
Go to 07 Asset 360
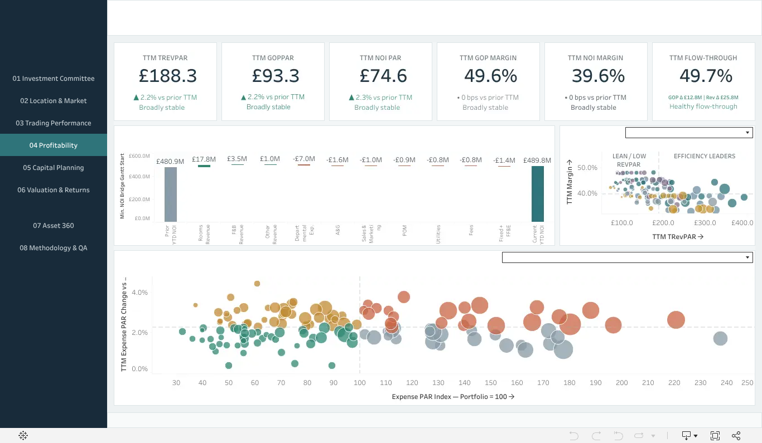point(54,226)
